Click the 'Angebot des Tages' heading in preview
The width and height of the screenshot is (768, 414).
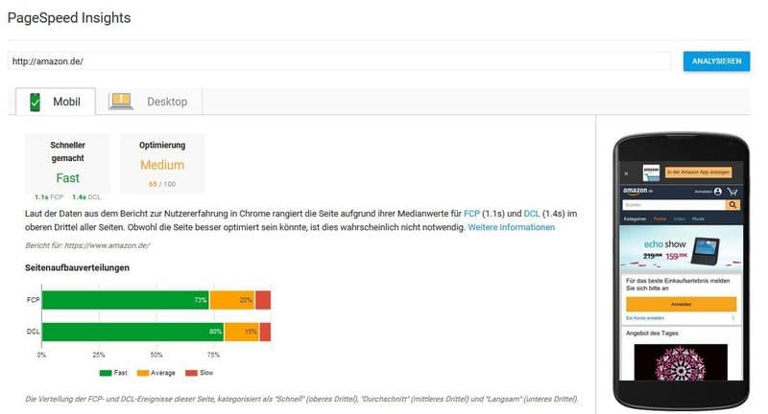(x=652, y=333)
